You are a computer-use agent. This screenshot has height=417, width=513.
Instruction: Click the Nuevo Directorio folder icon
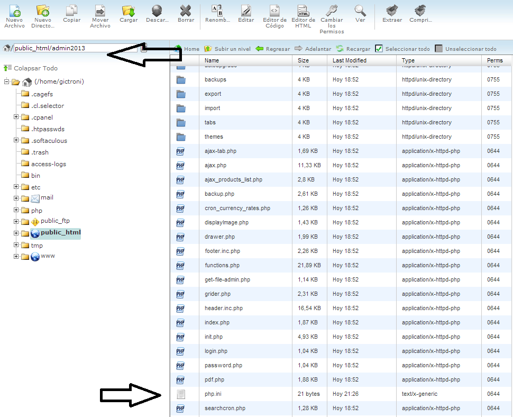coord(43,11)
